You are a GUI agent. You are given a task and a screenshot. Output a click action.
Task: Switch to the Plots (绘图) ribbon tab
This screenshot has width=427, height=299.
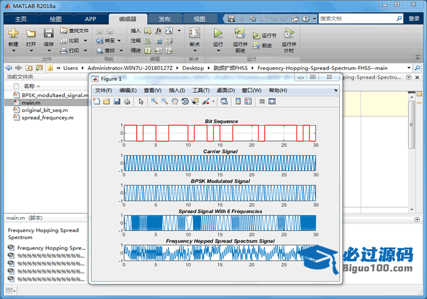[56, 19]
